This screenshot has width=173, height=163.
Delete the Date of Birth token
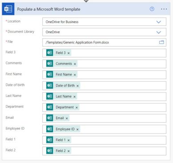pos(77,86)
